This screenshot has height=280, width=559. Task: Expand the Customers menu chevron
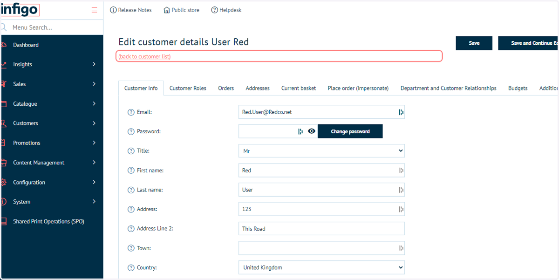click(x=94, y=123)
